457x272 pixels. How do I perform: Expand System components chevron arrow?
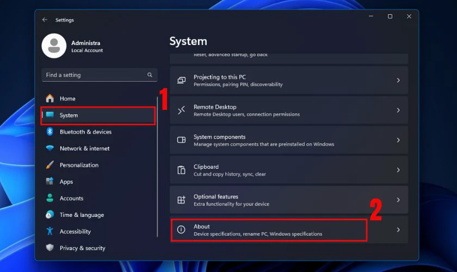398,140
